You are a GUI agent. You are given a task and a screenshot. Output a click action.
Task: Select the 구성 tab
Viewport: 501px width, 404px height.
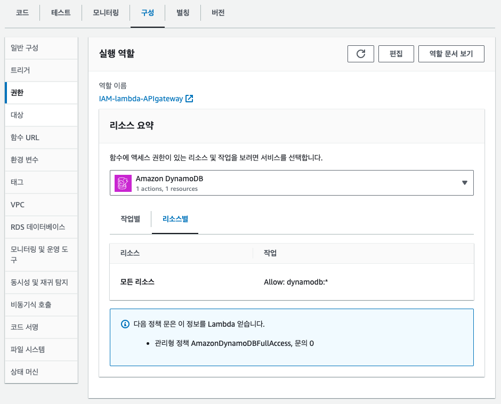pyautogui.click(x=148, y=13)
